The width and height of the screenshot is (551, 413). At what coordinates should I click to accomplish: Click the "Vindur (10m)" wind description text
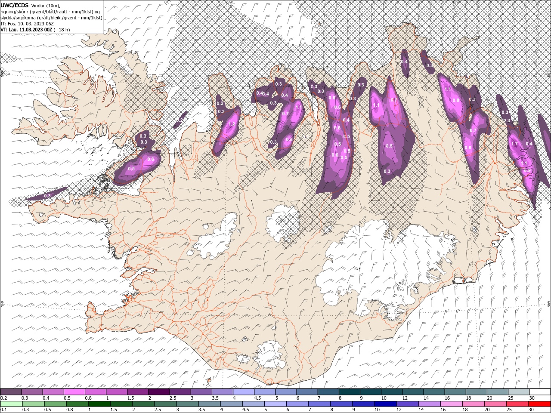46,5
